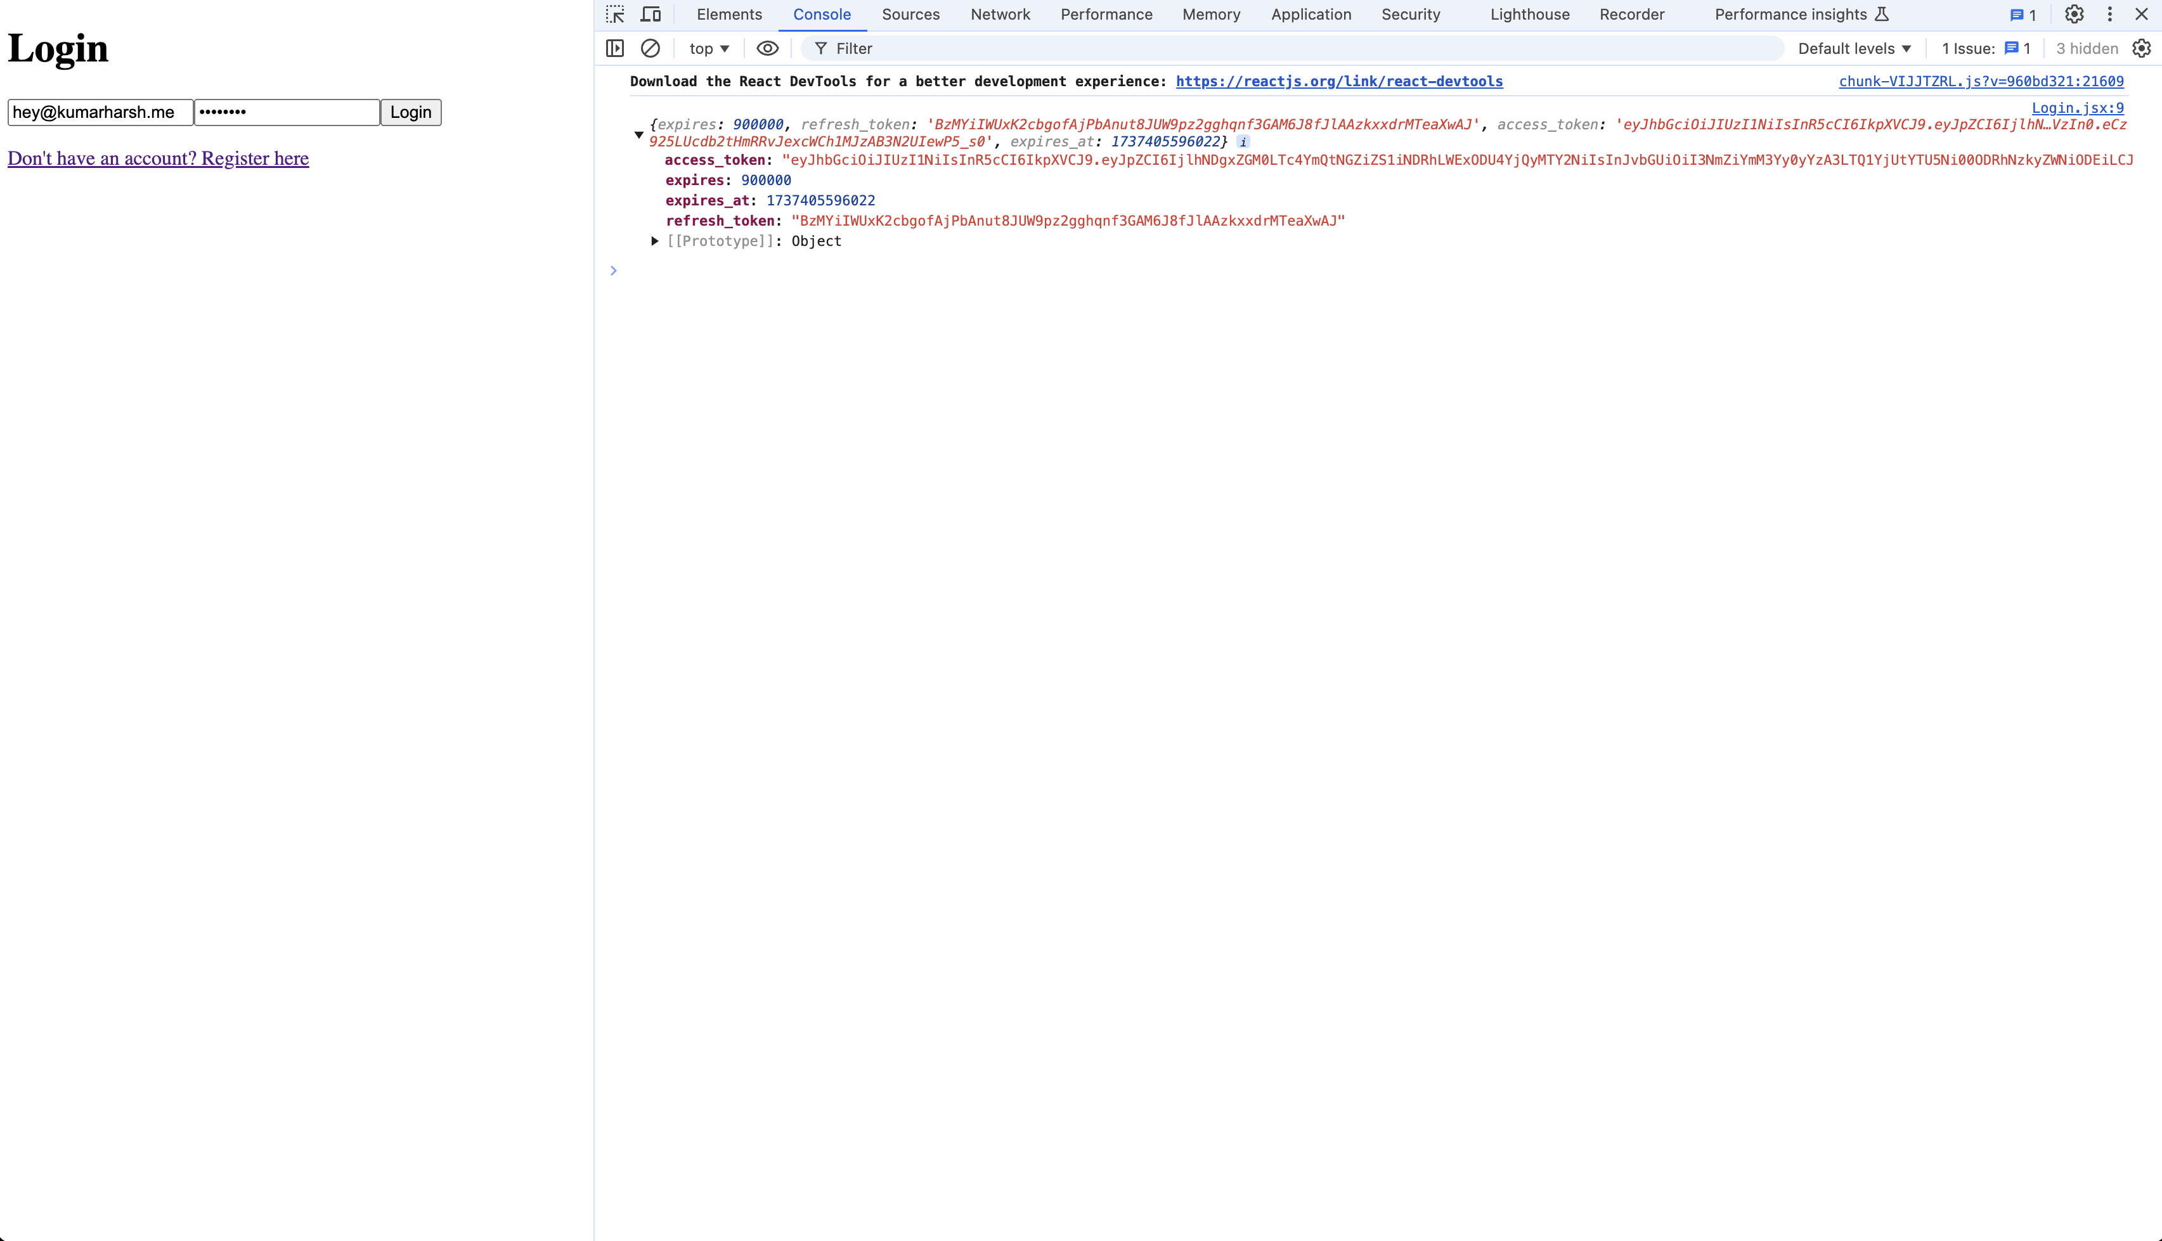Screen dimensions: 2162x1241
Task: Select the inspect element tool
Action: (614, 15)
